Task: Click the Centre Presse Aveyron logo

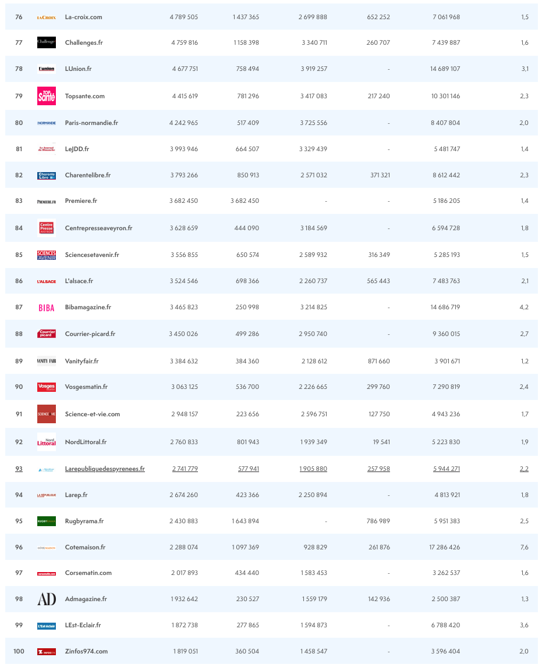Action: point(47,228)
